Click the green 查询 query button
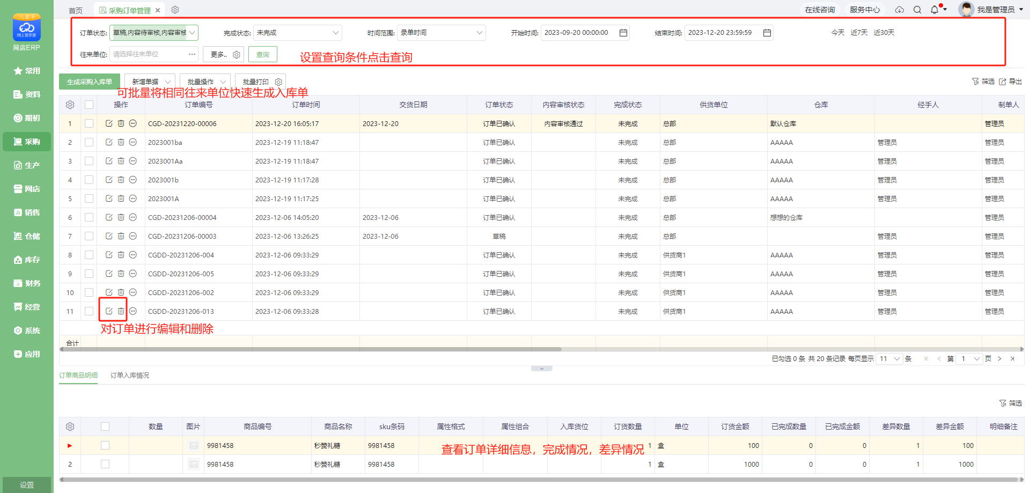Image resolution: width=1030 pixels, height=493 pixels. [263, 54]
